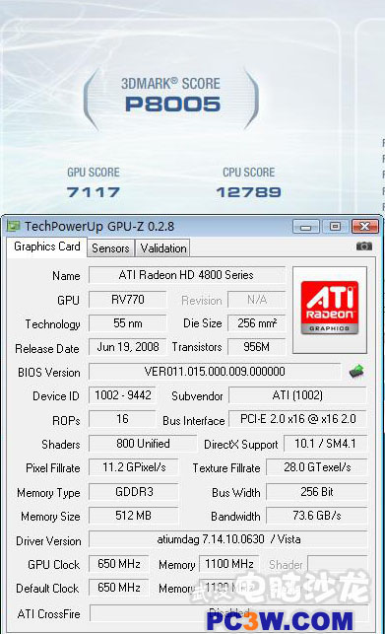Image resolution: width=385 pixels, height=634 pixels.
Task: Click the BIOS save chip icon
Action: pyautogui.click(x=356, y=371)
